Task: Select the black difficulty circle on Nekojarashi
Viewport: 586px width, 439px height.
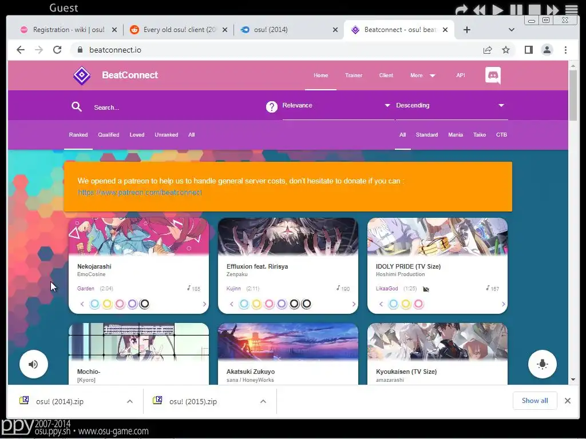Action: tap(145, 304)
